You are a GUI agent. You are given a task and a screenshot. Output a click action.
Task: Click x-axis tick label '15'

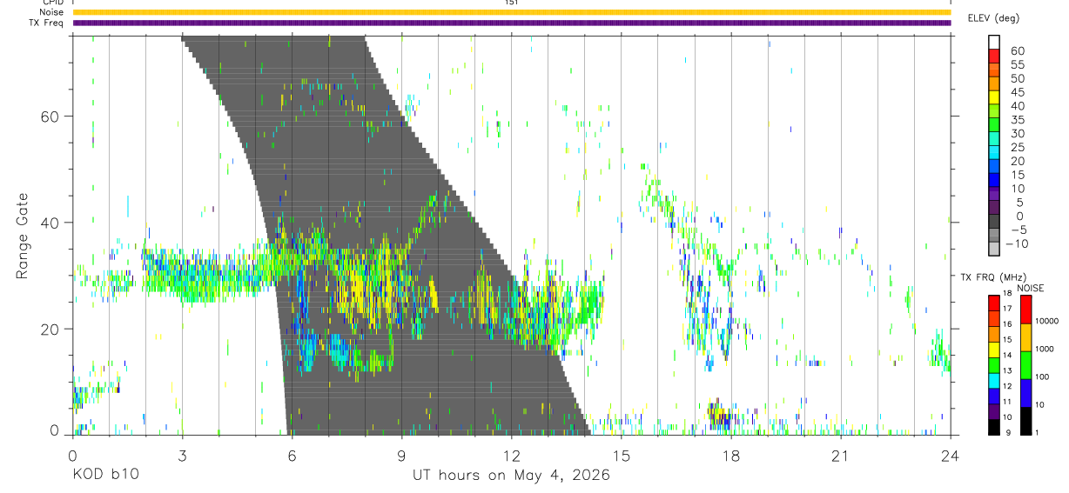point(621,456)
